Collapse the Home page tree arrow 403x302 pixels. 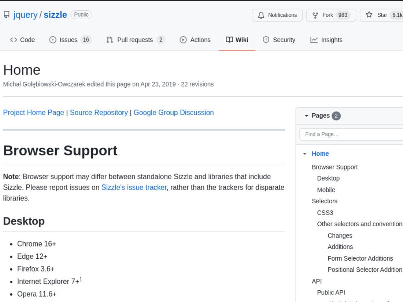(x=305, y=154)
